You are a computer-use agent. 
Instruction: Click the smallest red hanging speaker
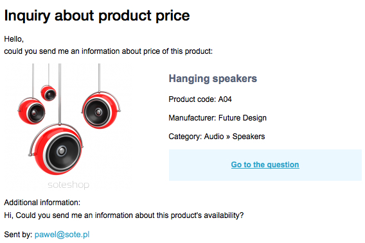coord(48,93)
